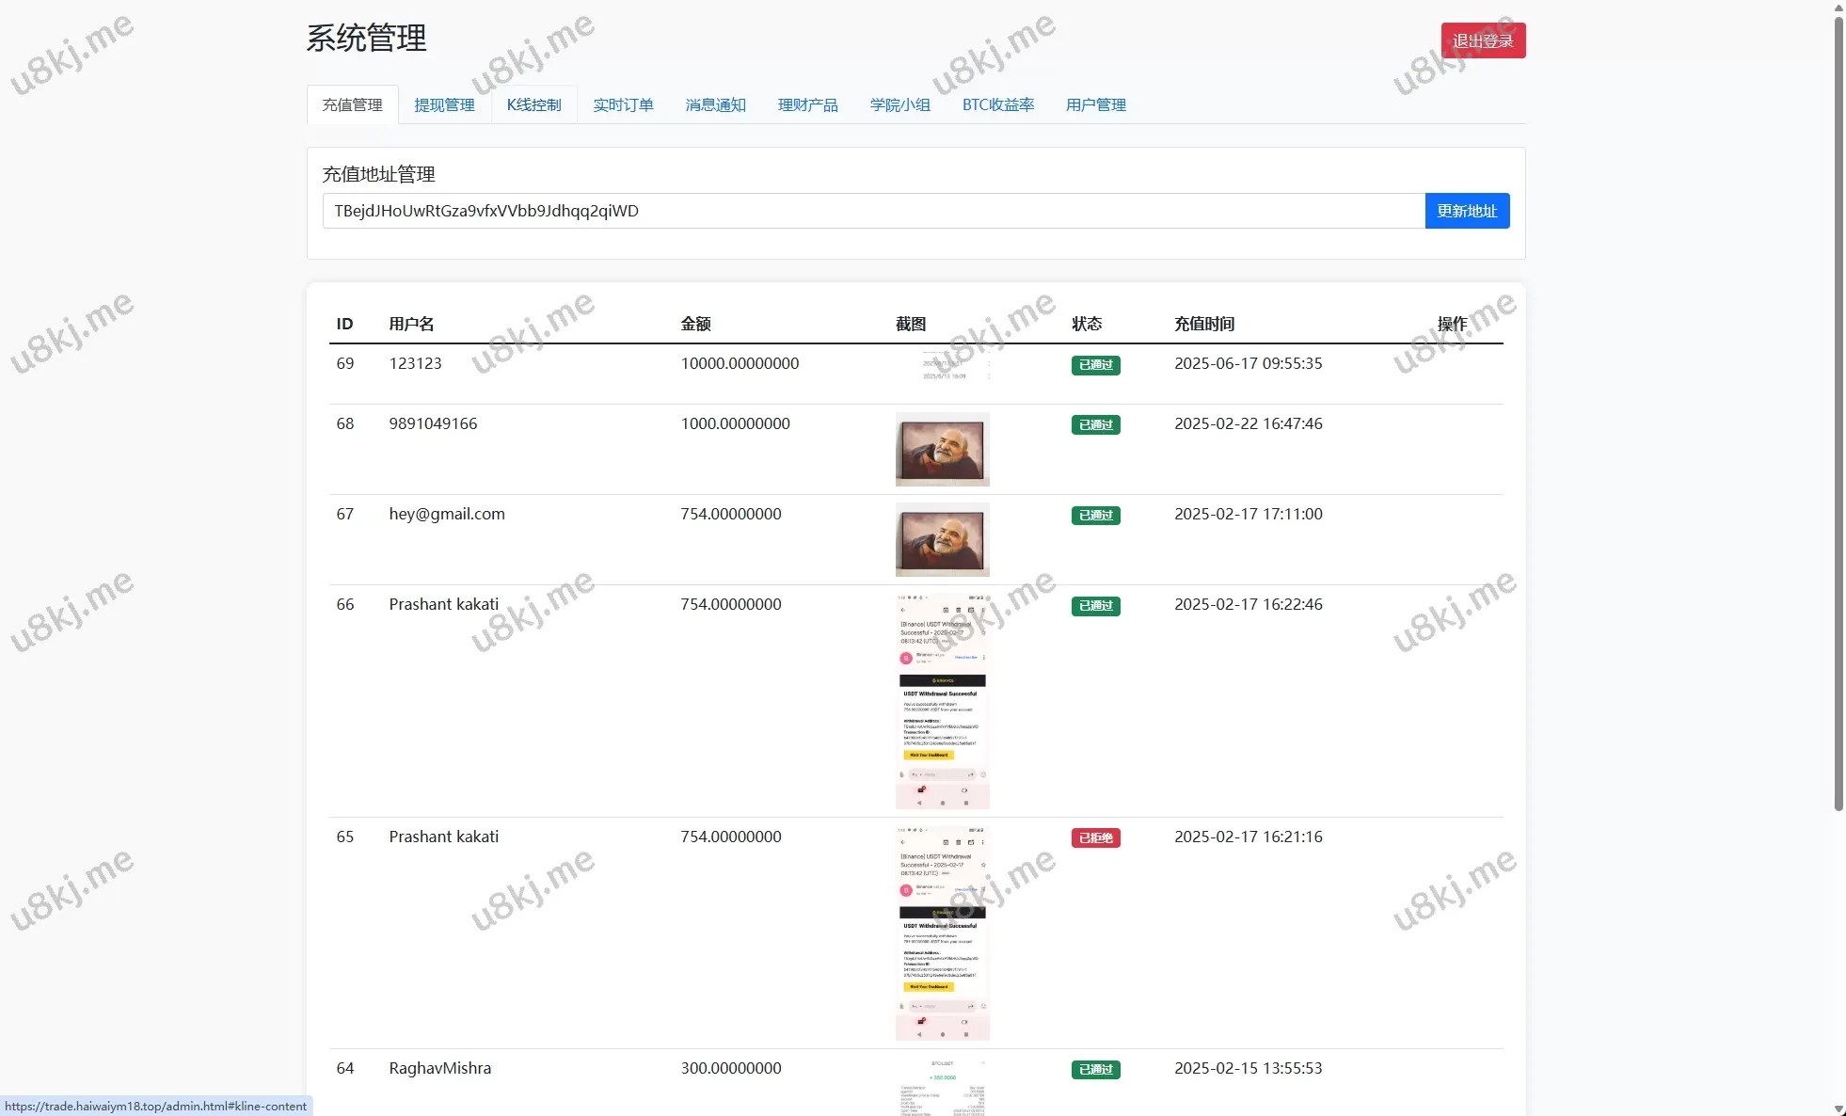Click the 充值管理 active tab

pos(352,104)
